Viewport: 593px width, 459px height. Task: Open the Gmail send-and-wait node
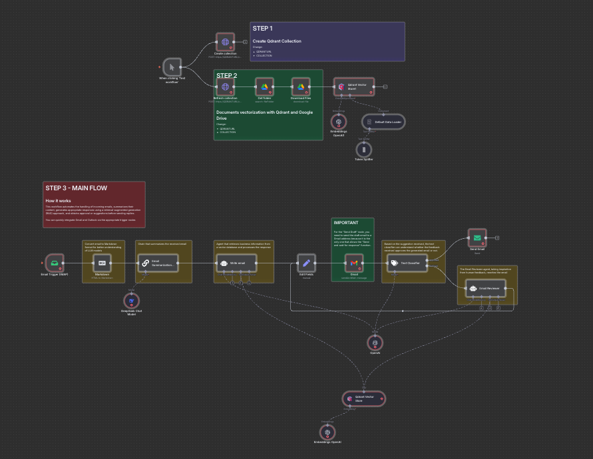pos(353,263)
